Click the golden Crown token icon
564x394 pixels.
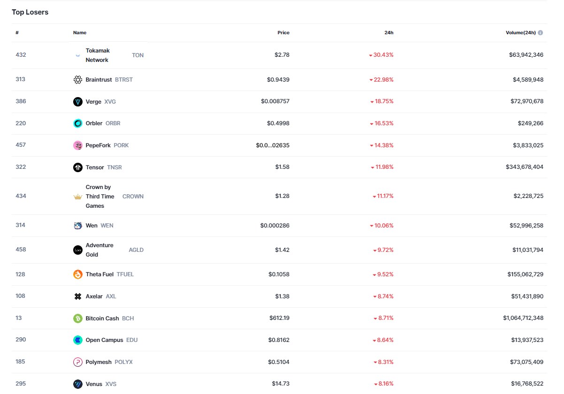click(x=78, y=197)
